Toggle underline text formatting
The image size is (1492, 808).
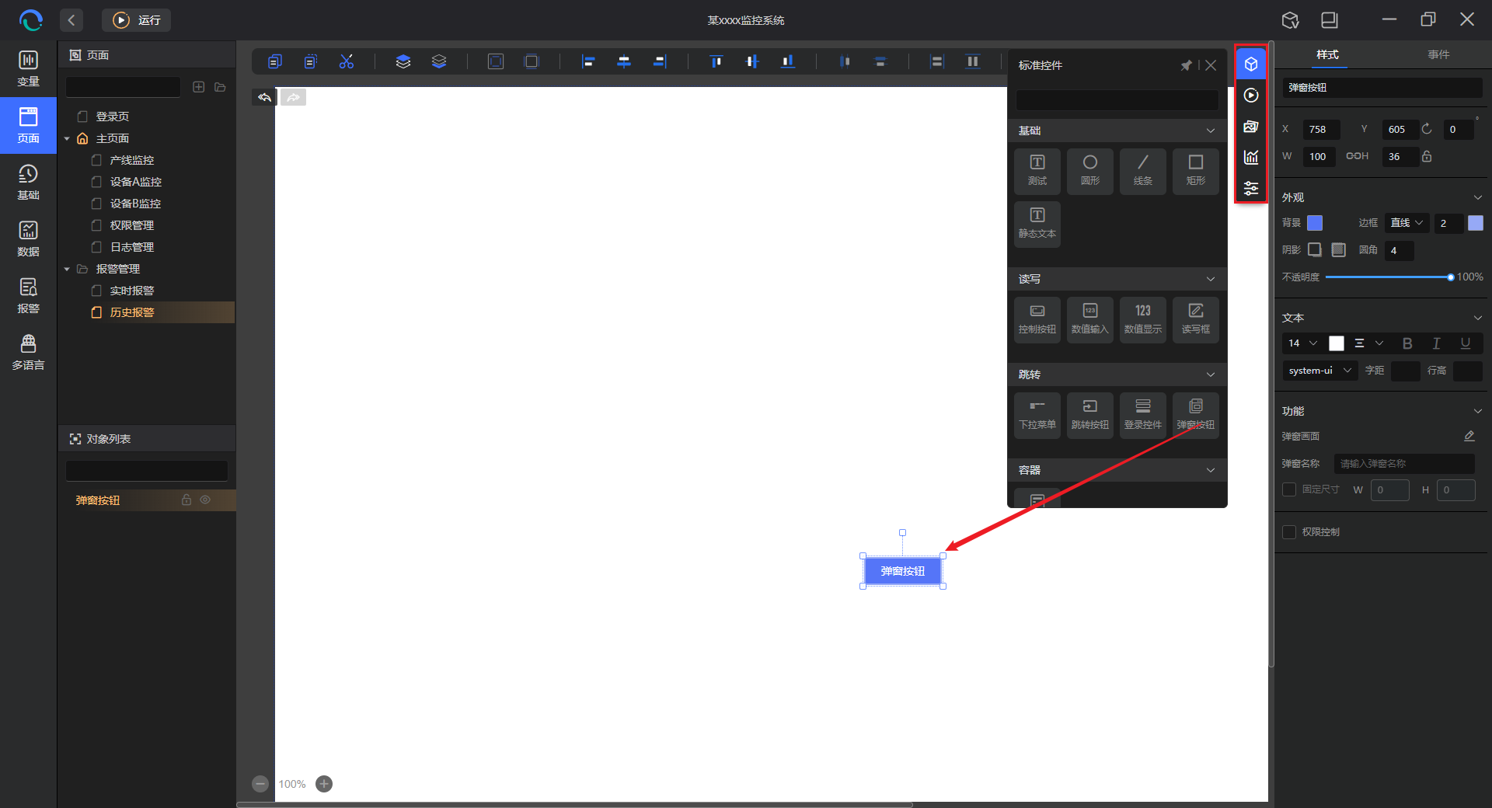1465,343
